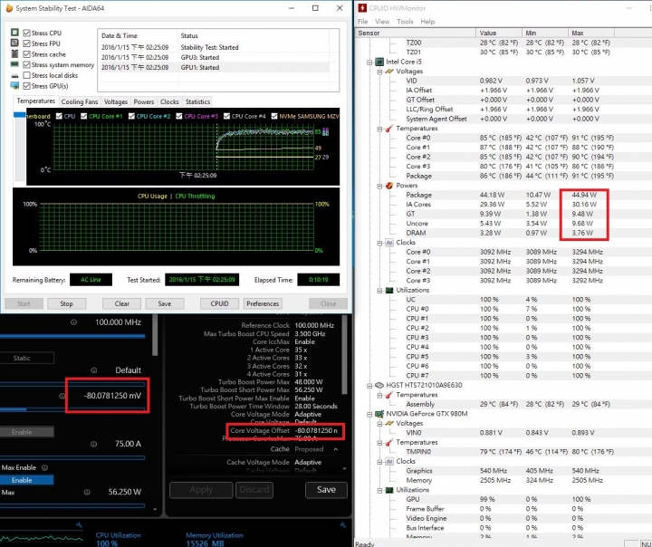Image resolution: width=652 pixels, height=547 pixels.
Task: Click the info icon beside 100.000 MHz
Action: click(x=73, y=322)
